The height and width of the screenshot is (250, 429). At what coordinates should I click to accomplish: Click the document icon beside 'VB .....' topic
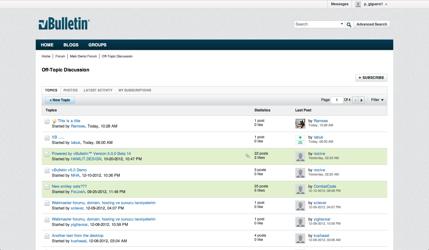coord(47,138)
